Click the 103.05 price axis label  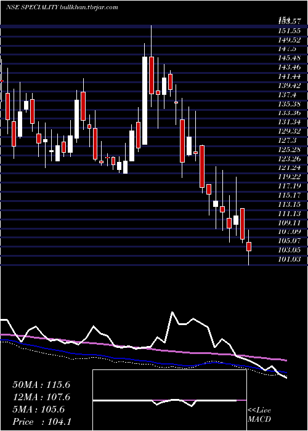[x=289, y=250]
